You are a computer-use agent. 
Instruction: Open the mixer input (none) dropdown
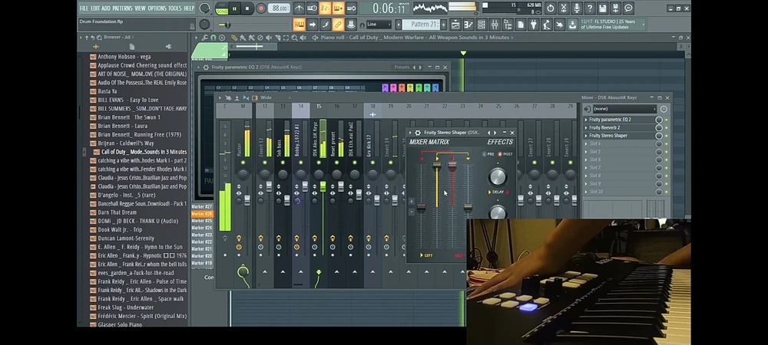[x=624, y=109]
